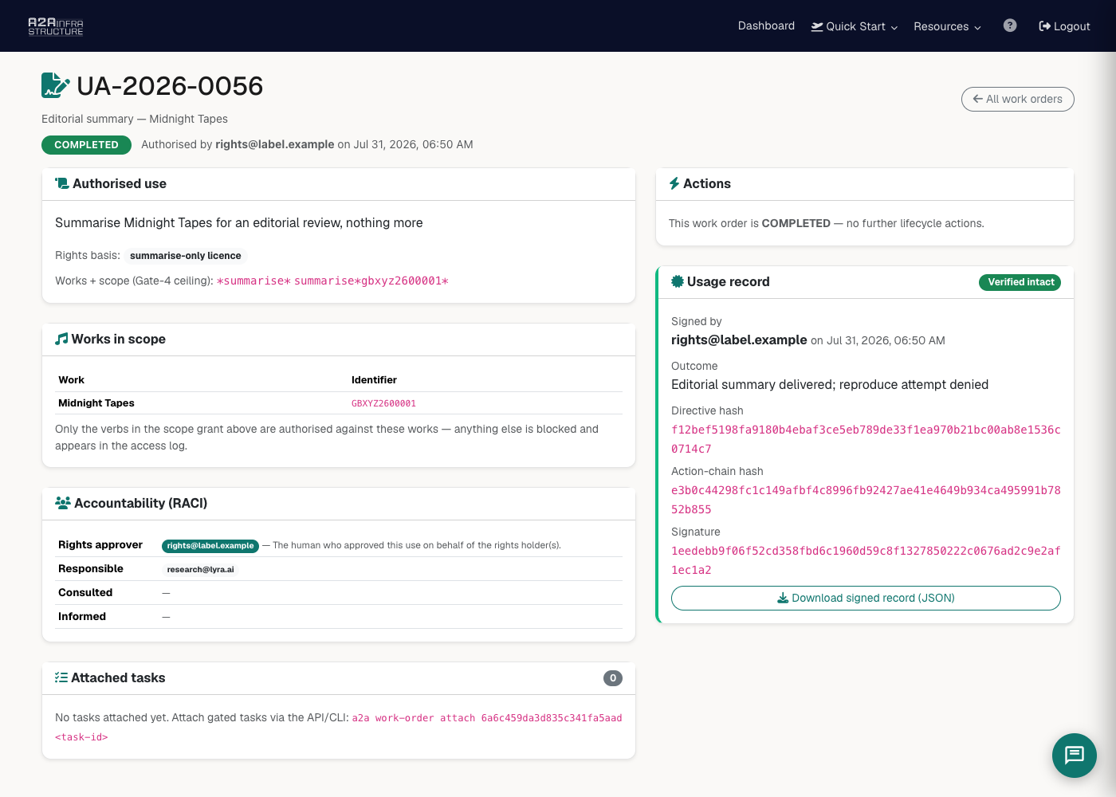Select the summarise-only licence rights basis tag
Screen dimensions: 1116x797
pos(186,256)
